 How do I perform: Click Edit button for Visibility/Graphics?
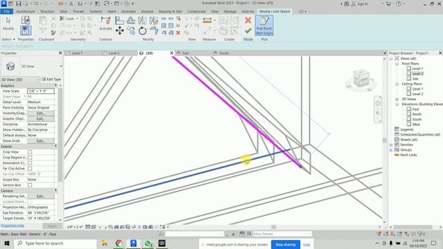[41, 113]
